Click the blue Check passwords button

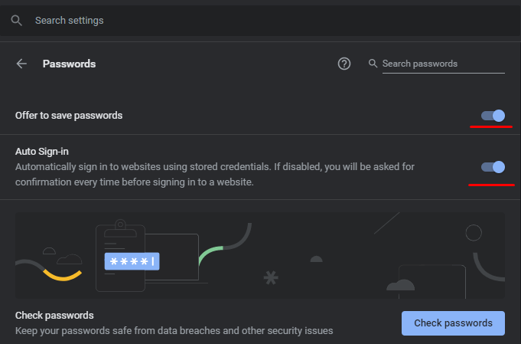pos(453,323)
